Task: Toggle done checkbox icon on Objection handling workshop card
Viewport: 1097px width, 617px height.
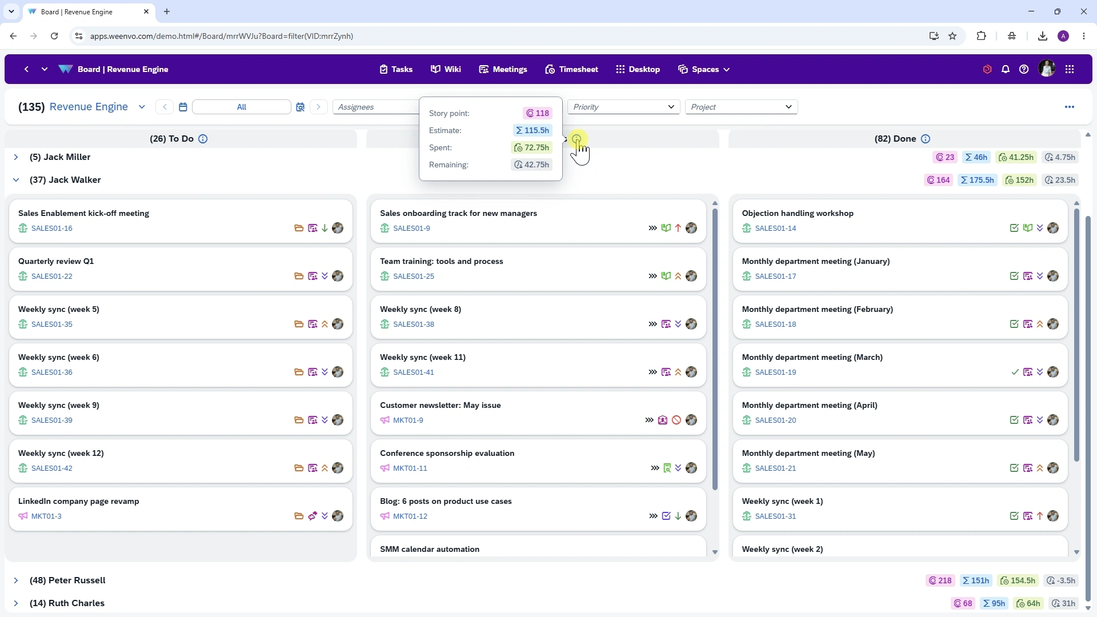Action: click(x=1014, y=228)
